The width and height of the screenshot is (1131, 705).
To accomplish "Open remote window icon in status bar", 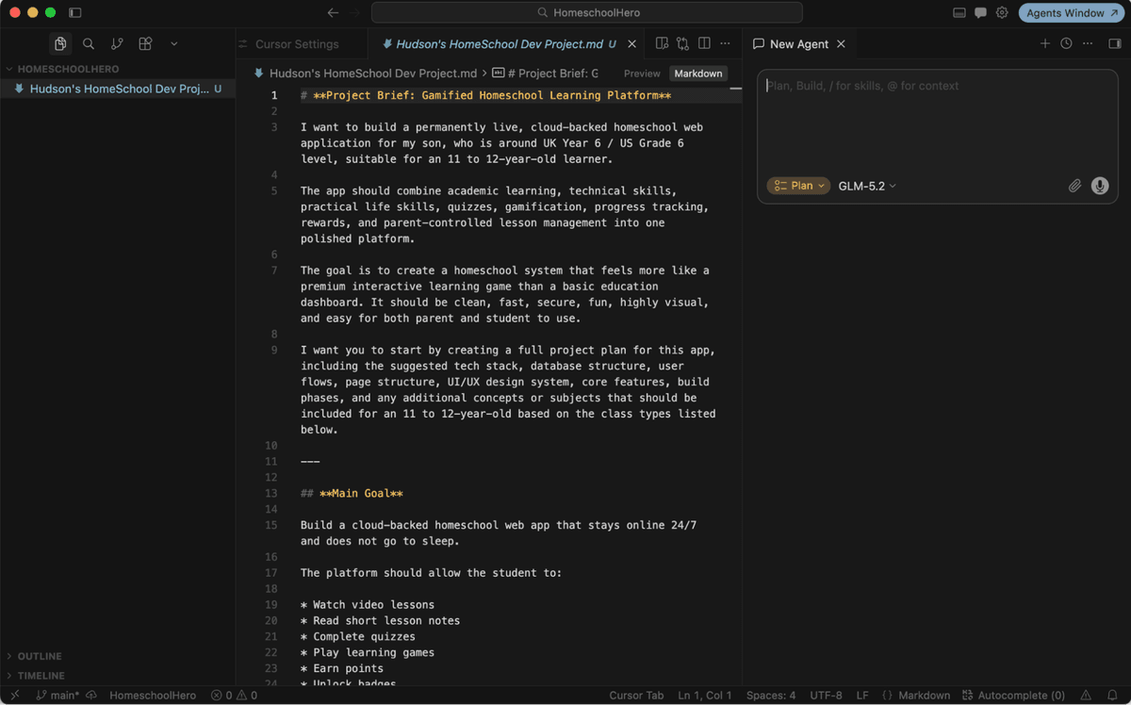I will 14,696.
